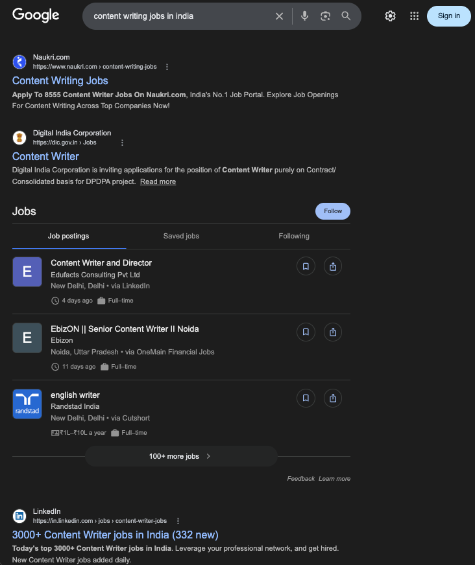Open the Naukri Content Writing Jobs link

[60, 81]
